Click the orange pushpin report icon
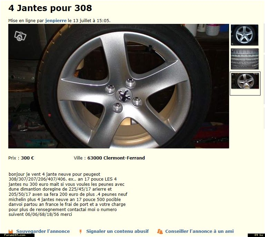Image resolution: width=265 pixels, height=237 pixels. click(81, 231)
